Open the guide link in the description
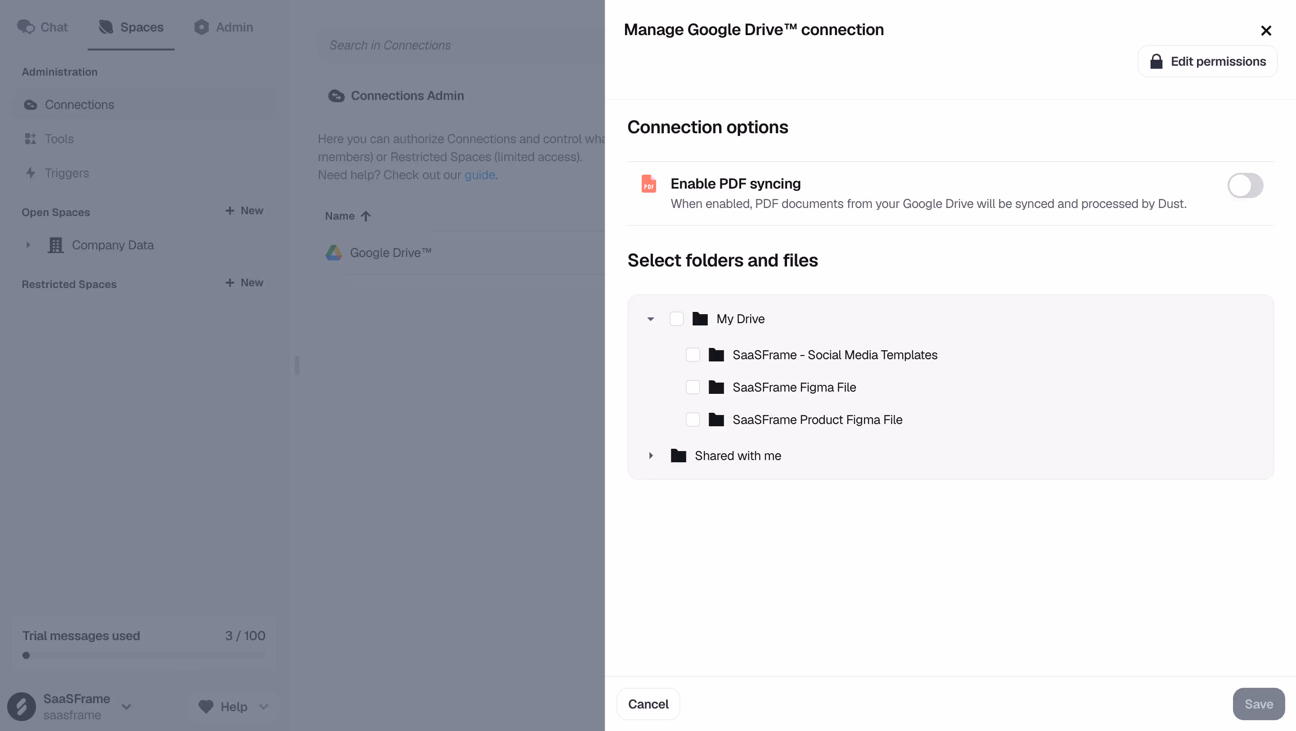The height and width of the screenshot is (731, 1296). coord(479,175)
